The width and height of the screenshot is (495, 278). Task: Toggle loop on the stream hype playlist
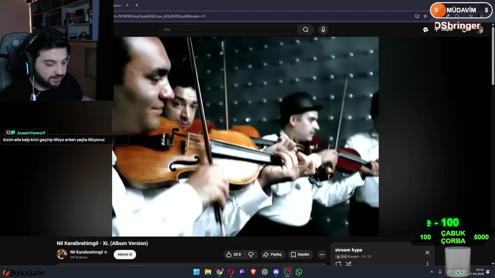point(338,264)
